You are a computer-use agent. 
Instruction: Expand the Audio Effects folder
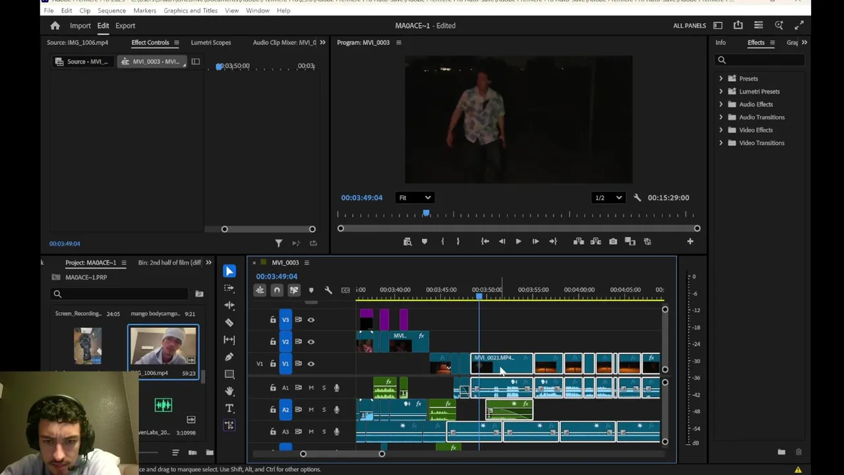721,104
